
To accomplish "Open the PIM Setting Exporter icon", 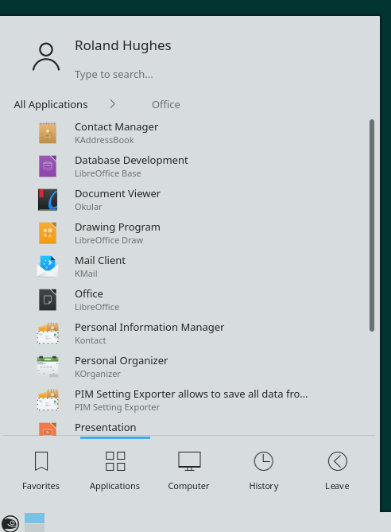I will [48, 400].
